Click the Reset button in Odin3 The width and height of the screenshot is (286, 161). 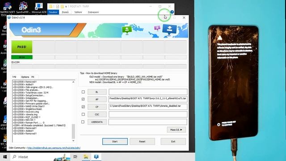coord(142,141)
